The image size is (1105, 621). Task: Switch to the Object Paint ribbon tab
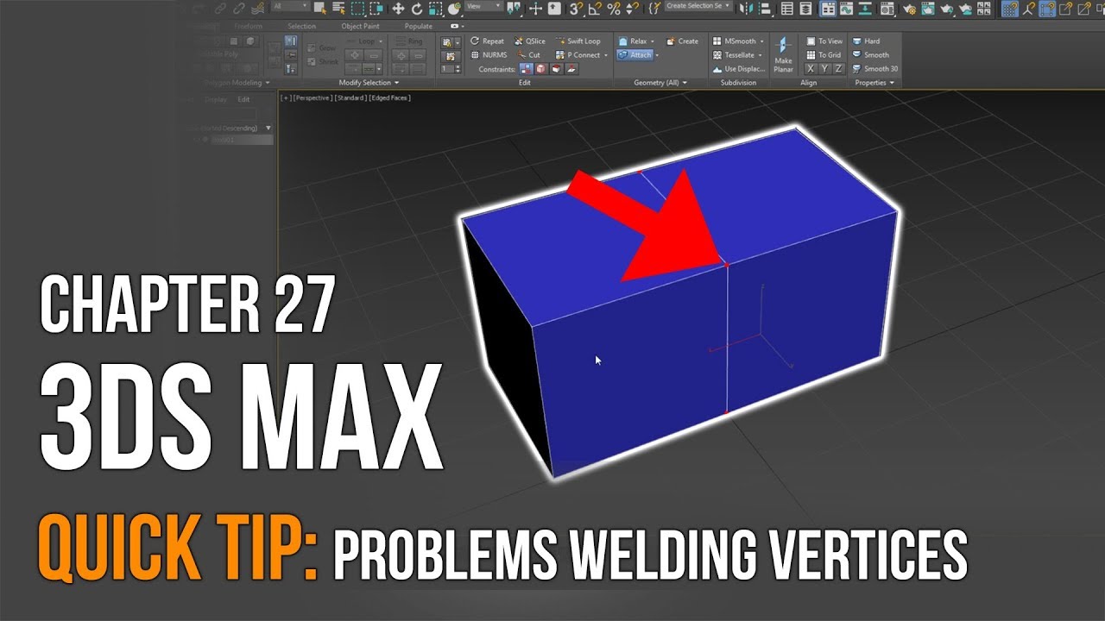click(x=360, y=27)
